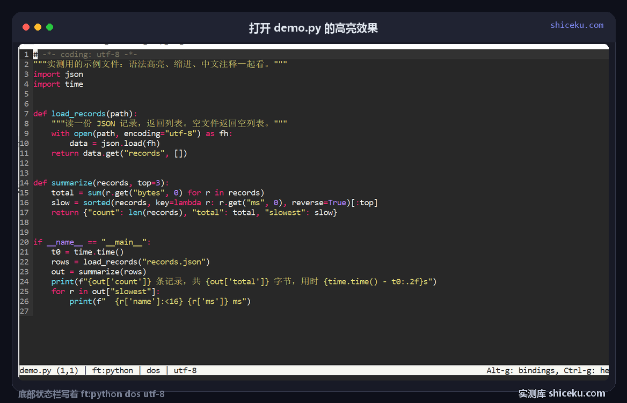The image size is (627, 403).
Task: Click "t0 = time.time()" on line 21
Action: click(88, 252)
